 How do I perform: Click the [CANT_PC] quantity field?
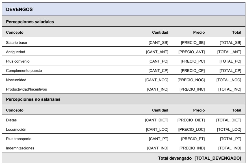pos(158,61)
